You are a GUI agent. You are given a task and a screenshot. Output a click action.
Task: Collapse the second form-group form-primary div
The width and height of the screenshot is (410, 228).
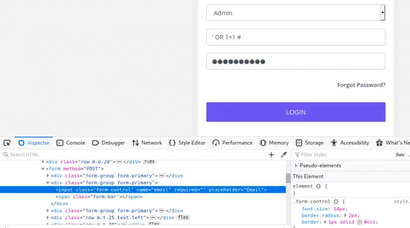(x=47, y=182)
